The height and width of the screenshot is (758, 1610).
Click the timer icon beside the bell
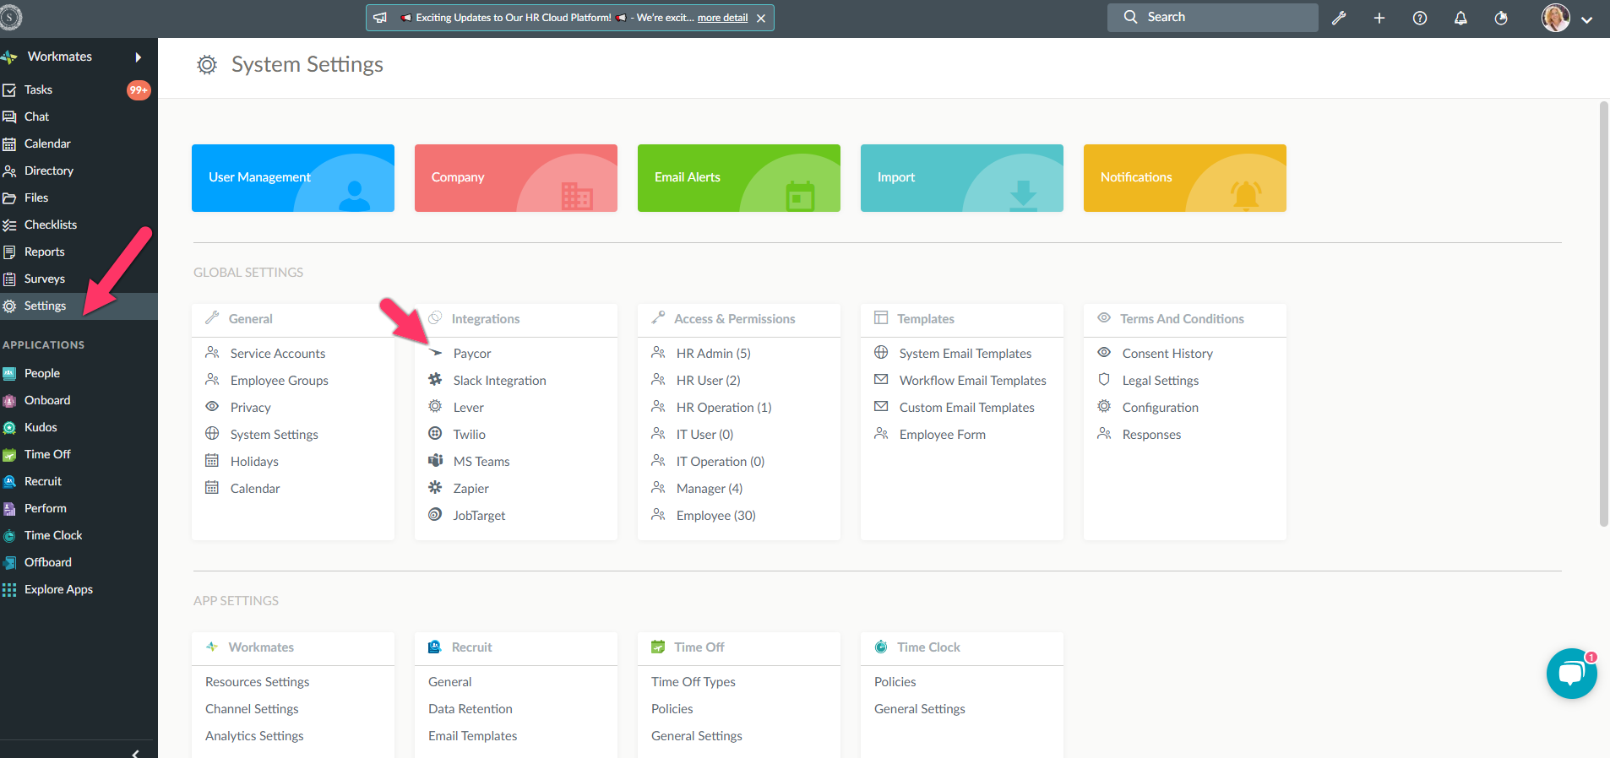[1501, 18]
